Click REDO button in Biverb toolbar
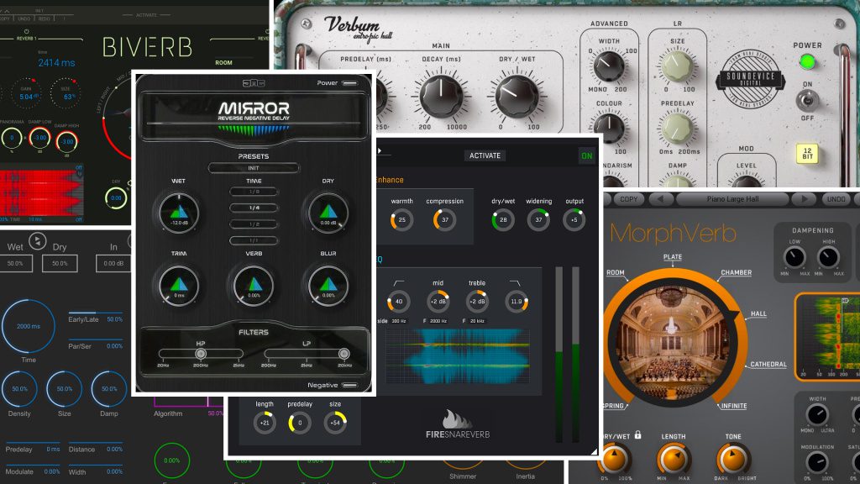860x484 pixels. pos(45,18)
